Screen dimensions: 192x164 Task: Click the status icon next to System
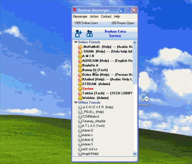(x=80, y=89)
